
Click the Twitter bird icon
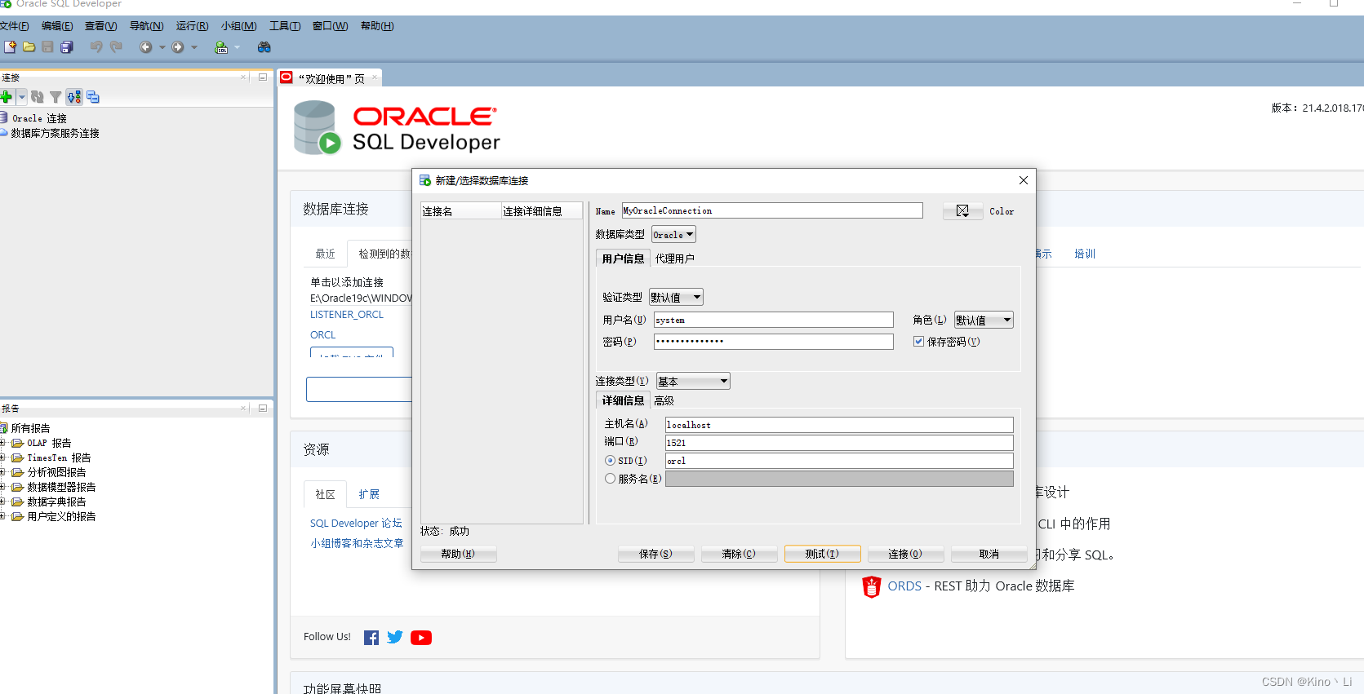coord(395,637)
